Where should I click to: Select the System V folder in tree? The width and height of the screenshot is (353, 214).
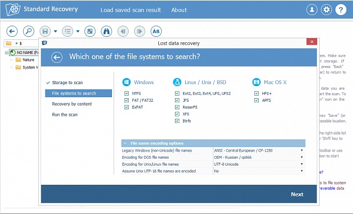27,67
